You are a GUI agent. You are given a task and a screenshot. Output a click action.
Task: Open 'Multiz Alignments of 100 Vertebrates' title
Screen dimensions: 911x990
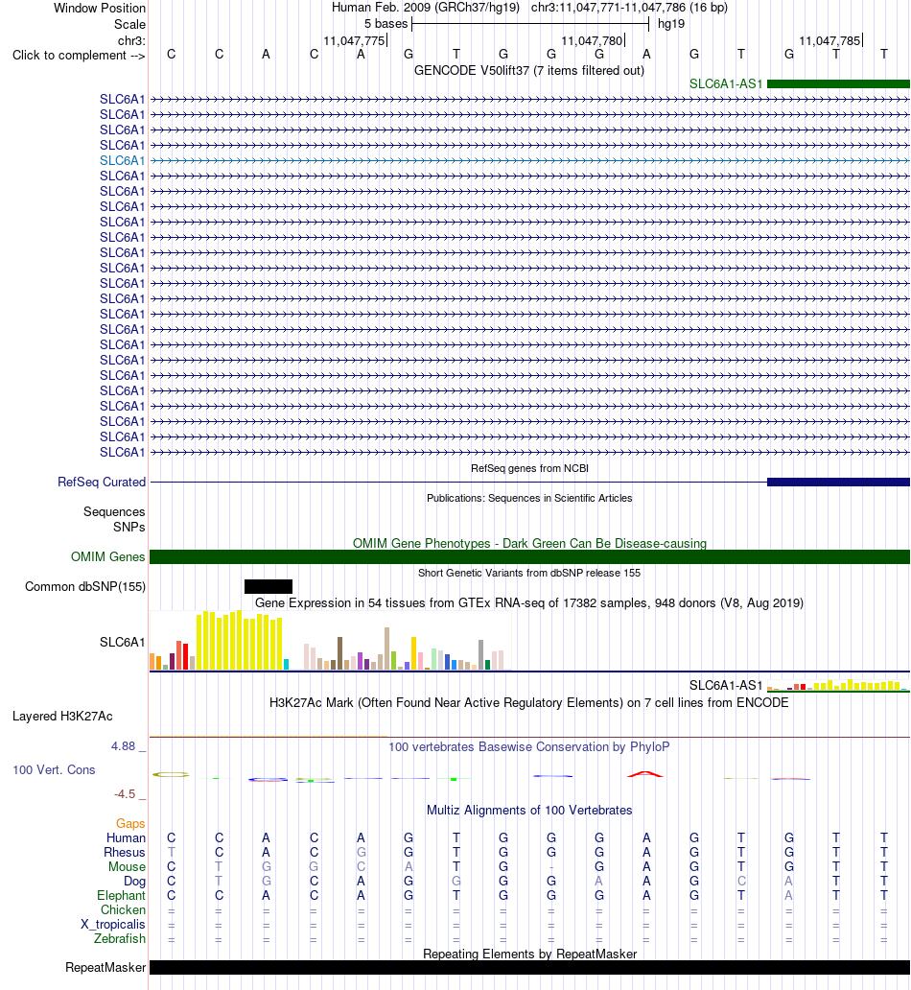[529, 811]
